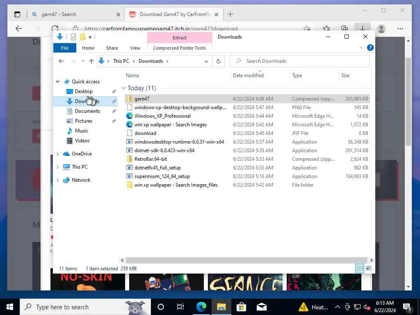Viewport: 420px width, 315px height.
Task: Open Edge profile avatar icon
Action: tap(381, 28)
